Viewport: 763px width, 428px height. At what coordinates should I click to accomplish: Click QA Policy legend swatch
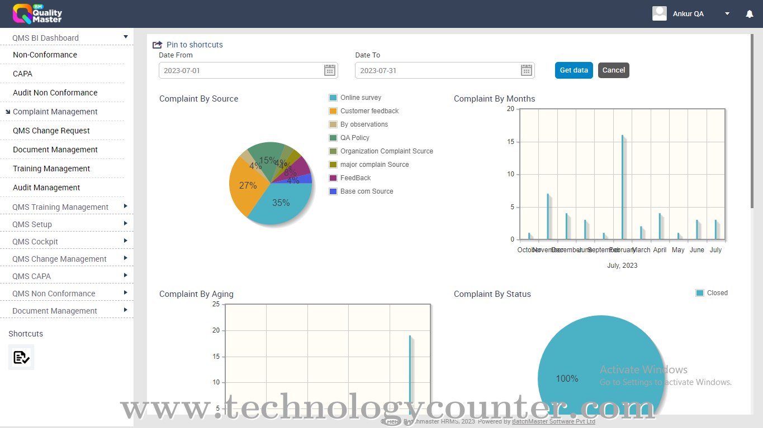(333, 138)
